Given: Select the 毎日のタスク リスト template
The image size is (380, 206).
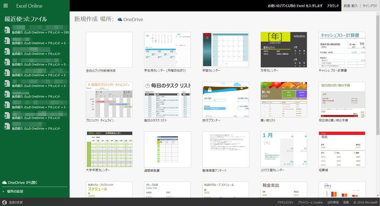Looking at the screenshot, I should (167, 100).
